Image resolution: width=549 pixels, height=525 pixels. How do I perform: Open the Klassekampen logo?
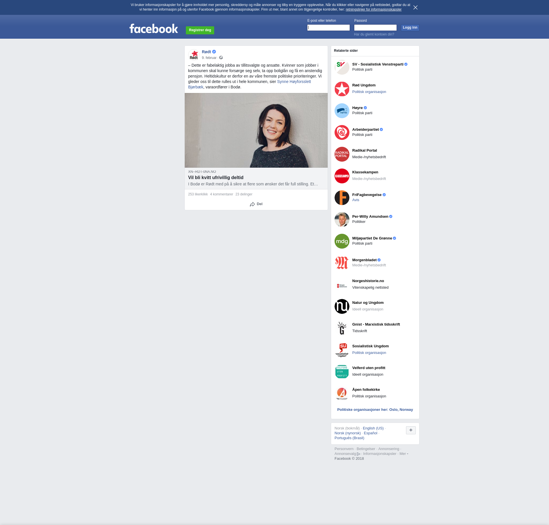342,176
